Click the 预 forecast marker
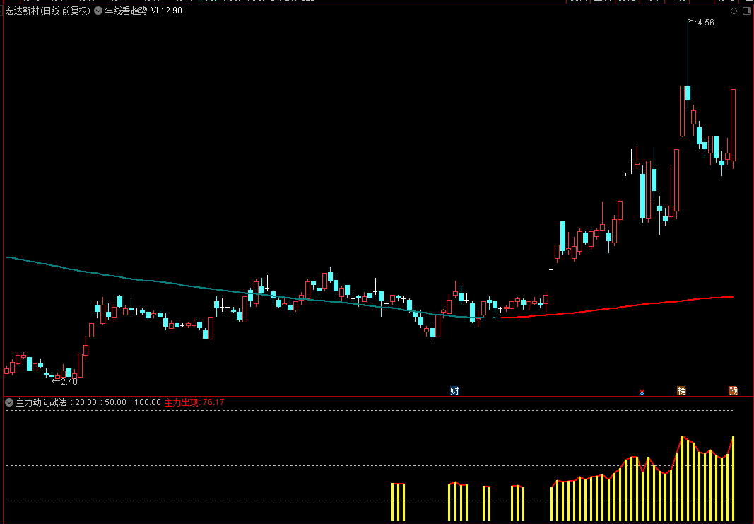The width and height of the screenshot is (754, 524). click(x=733, y=391)
